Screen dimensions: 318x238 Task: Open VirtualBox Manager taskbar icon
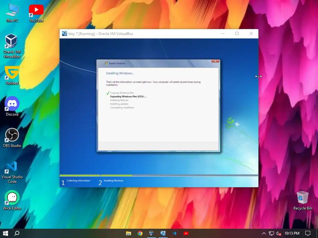(151, 233)
